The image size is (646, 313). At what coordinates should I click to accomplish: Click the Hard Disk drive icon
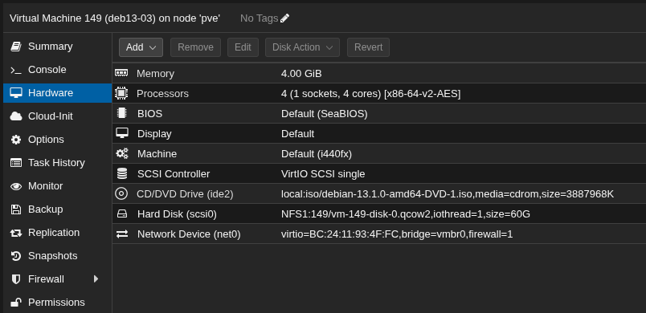coord(122,213)
